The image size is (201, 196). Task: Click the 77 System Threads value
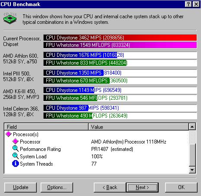click(94, 164)
